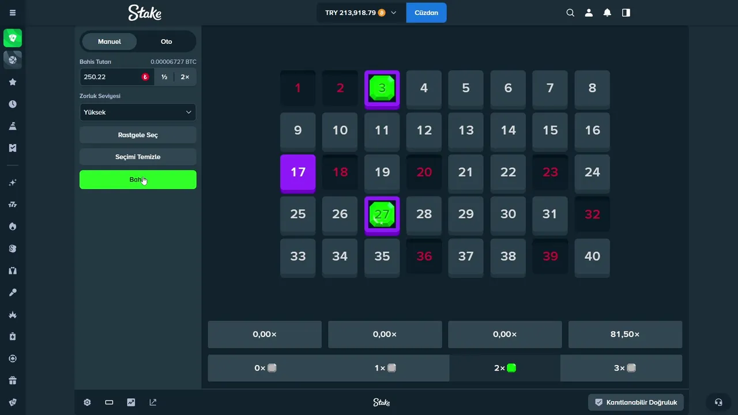Switch to Manuel betting mode

[x=110, y=41]
